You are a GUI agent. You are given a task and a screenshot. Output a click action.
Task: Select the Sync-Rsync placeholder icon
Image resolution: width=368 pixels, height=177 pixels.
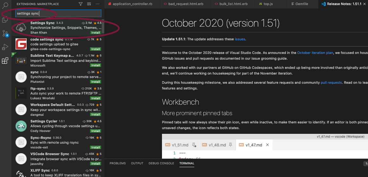coord(21,142)
